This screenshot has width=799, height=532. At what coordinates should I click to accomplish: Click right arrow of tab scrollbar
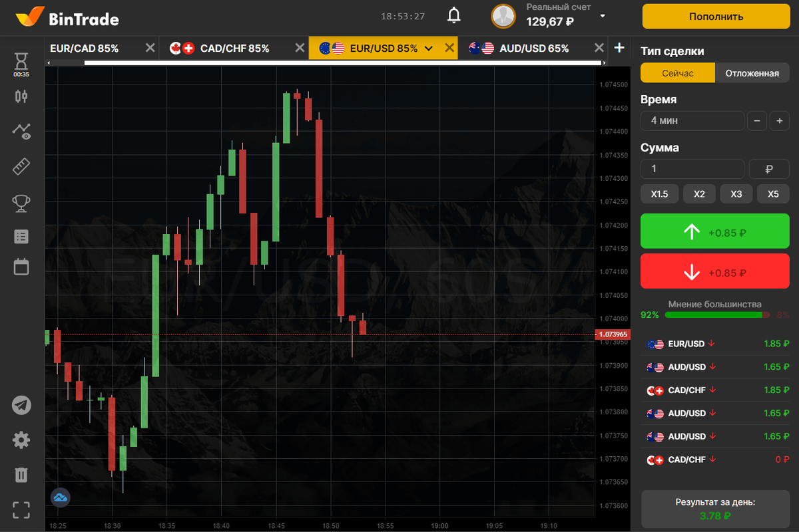604,63
